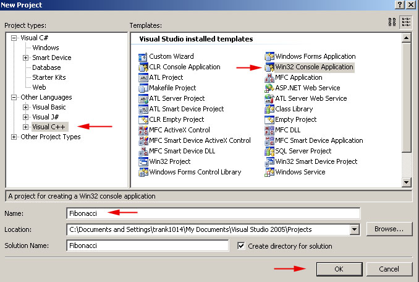Collapse the Other Languages tree node
The image size is (419, 282).
coord(14,97)
